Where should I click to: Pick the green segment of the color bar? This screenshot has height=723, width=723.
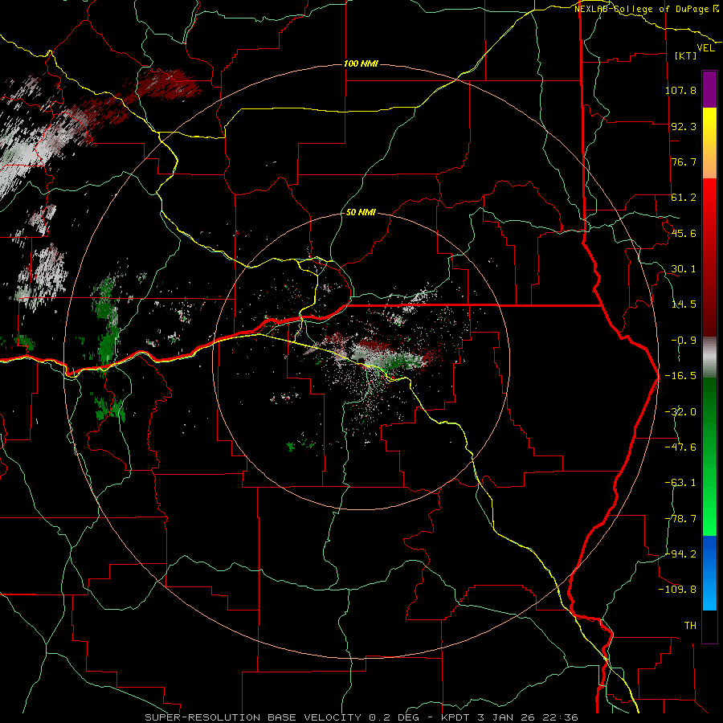709,456
